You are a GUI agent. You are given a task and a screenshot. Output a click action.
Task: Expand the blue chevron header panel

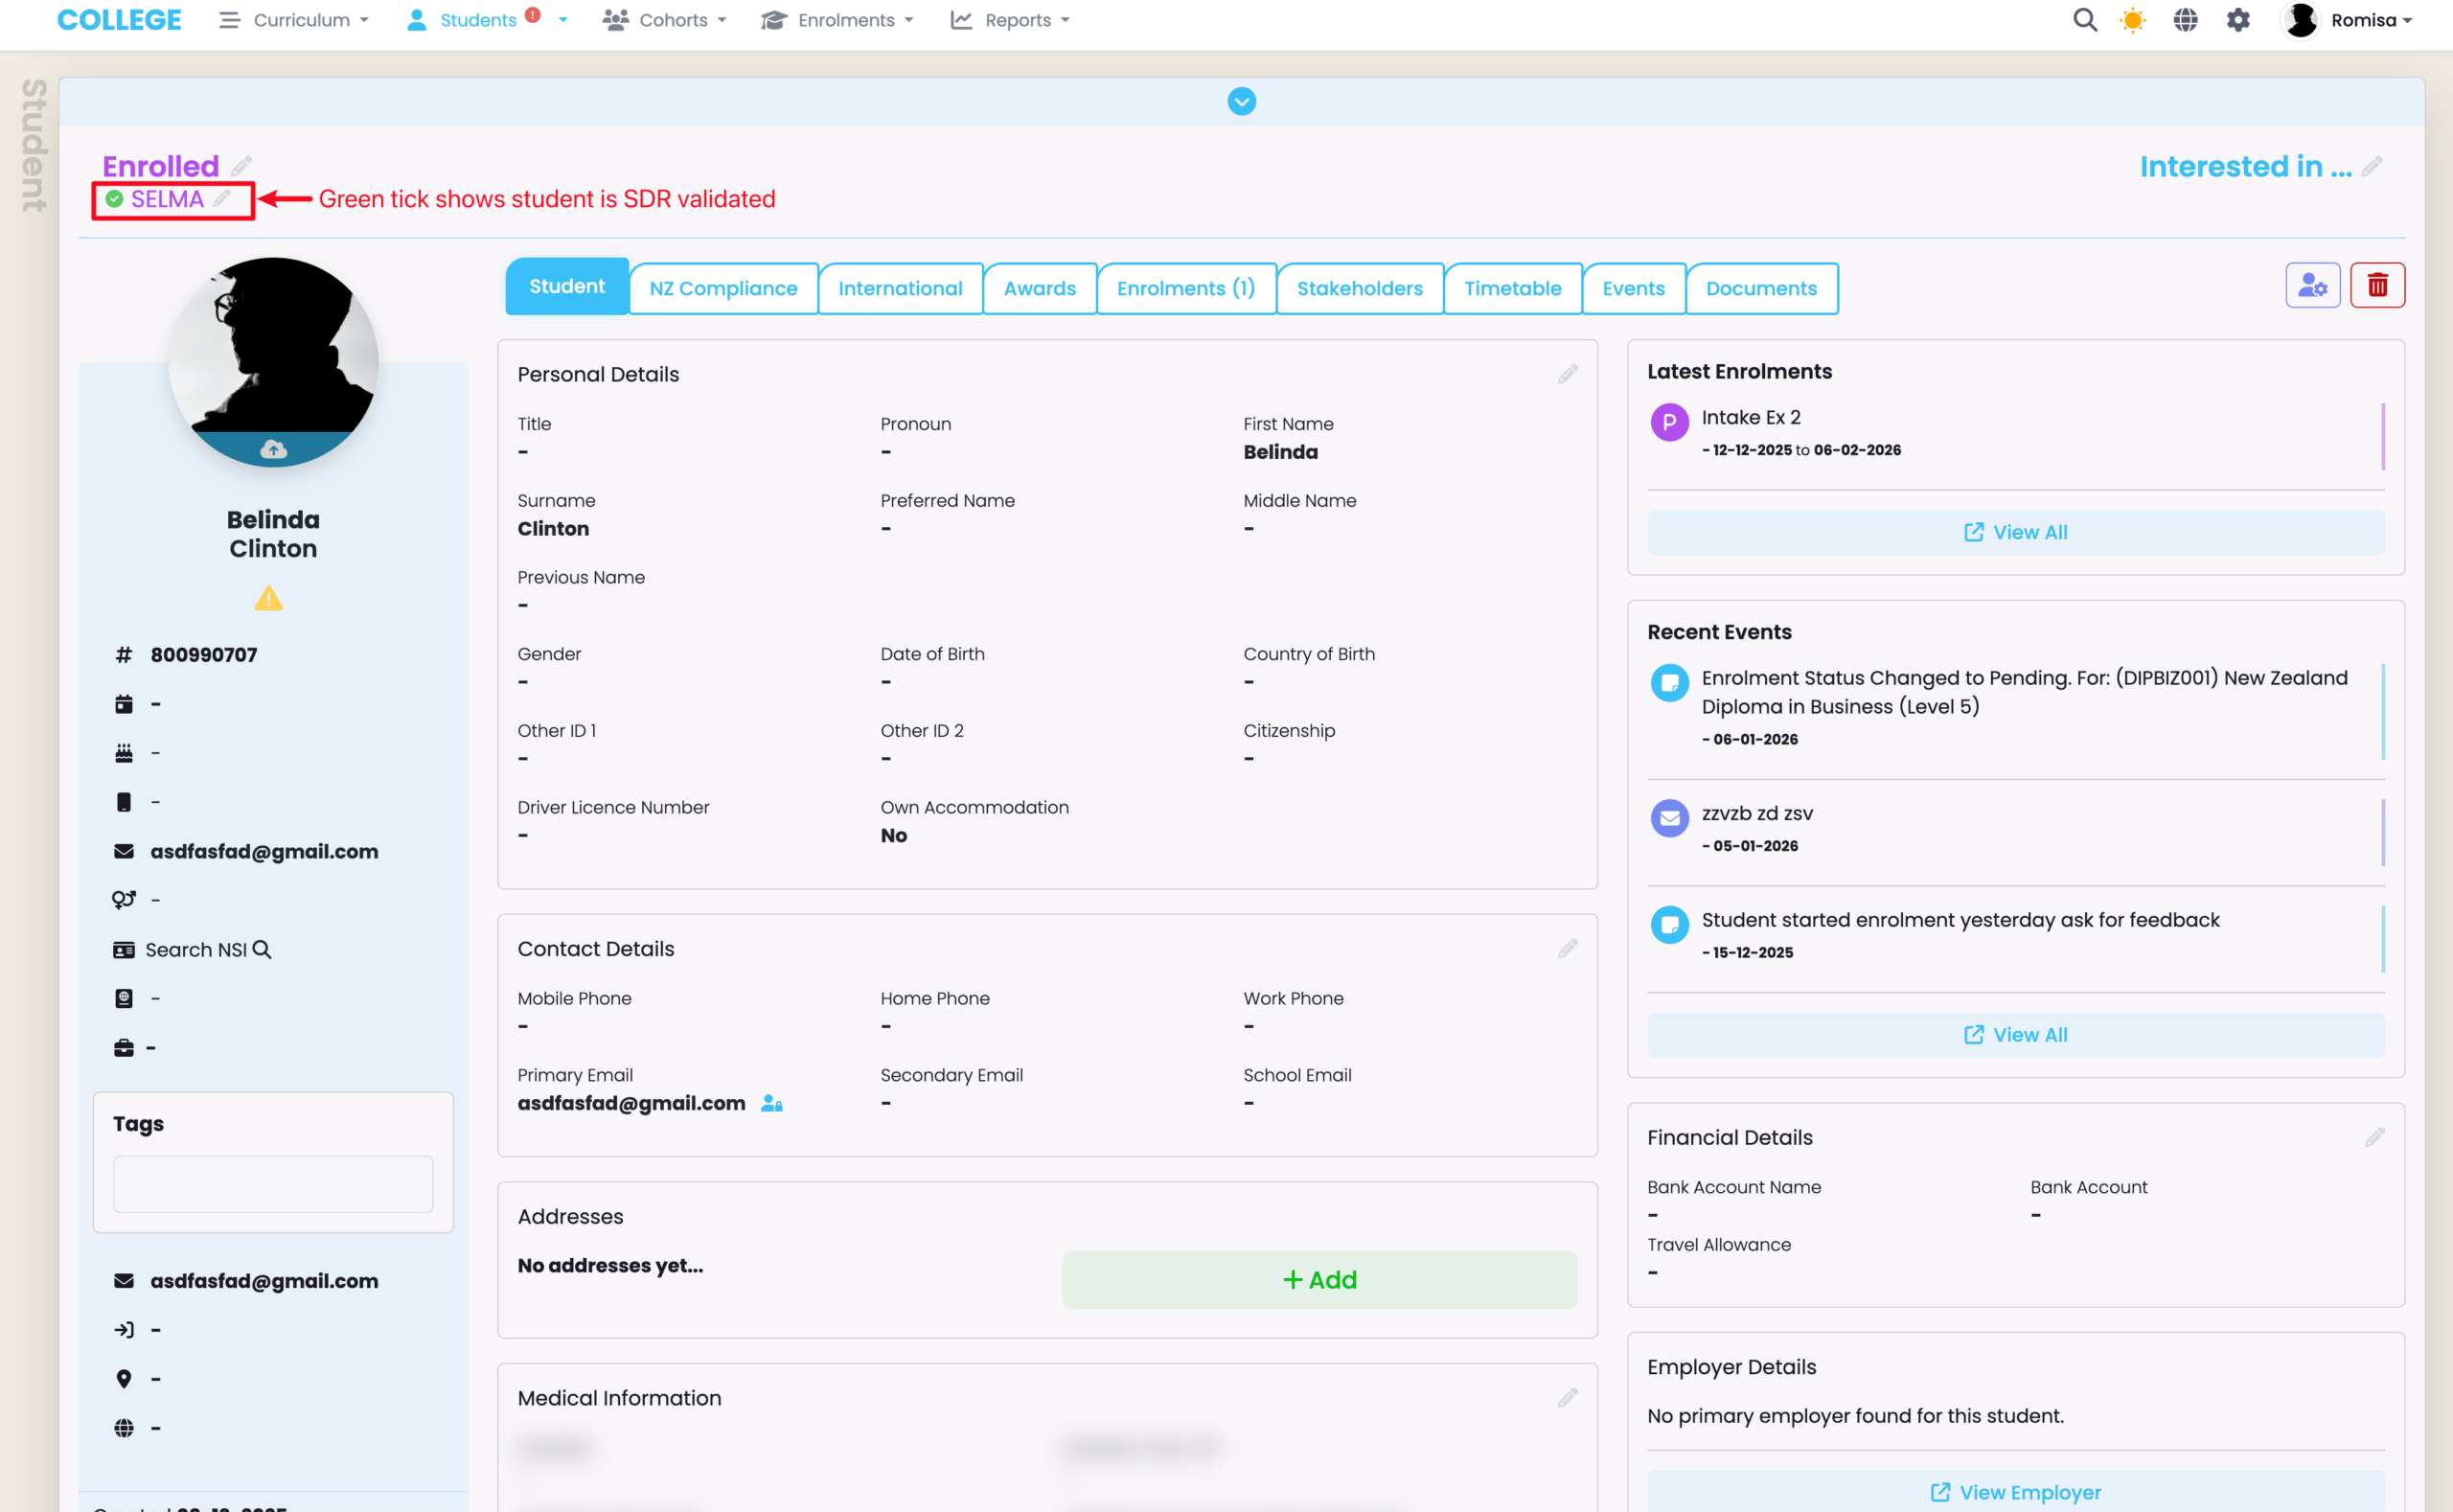click(x=1241, y=101)
